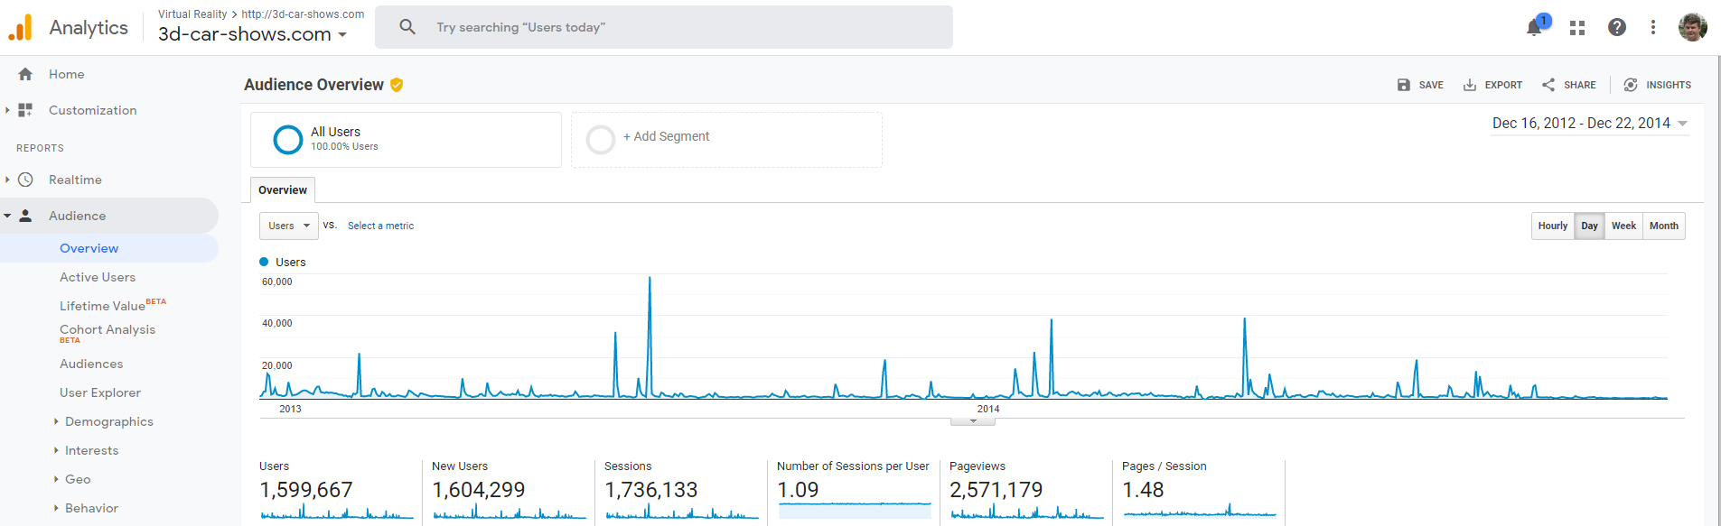
Task: Click the EXPORT button label
Action: (x=1503, y=85)
